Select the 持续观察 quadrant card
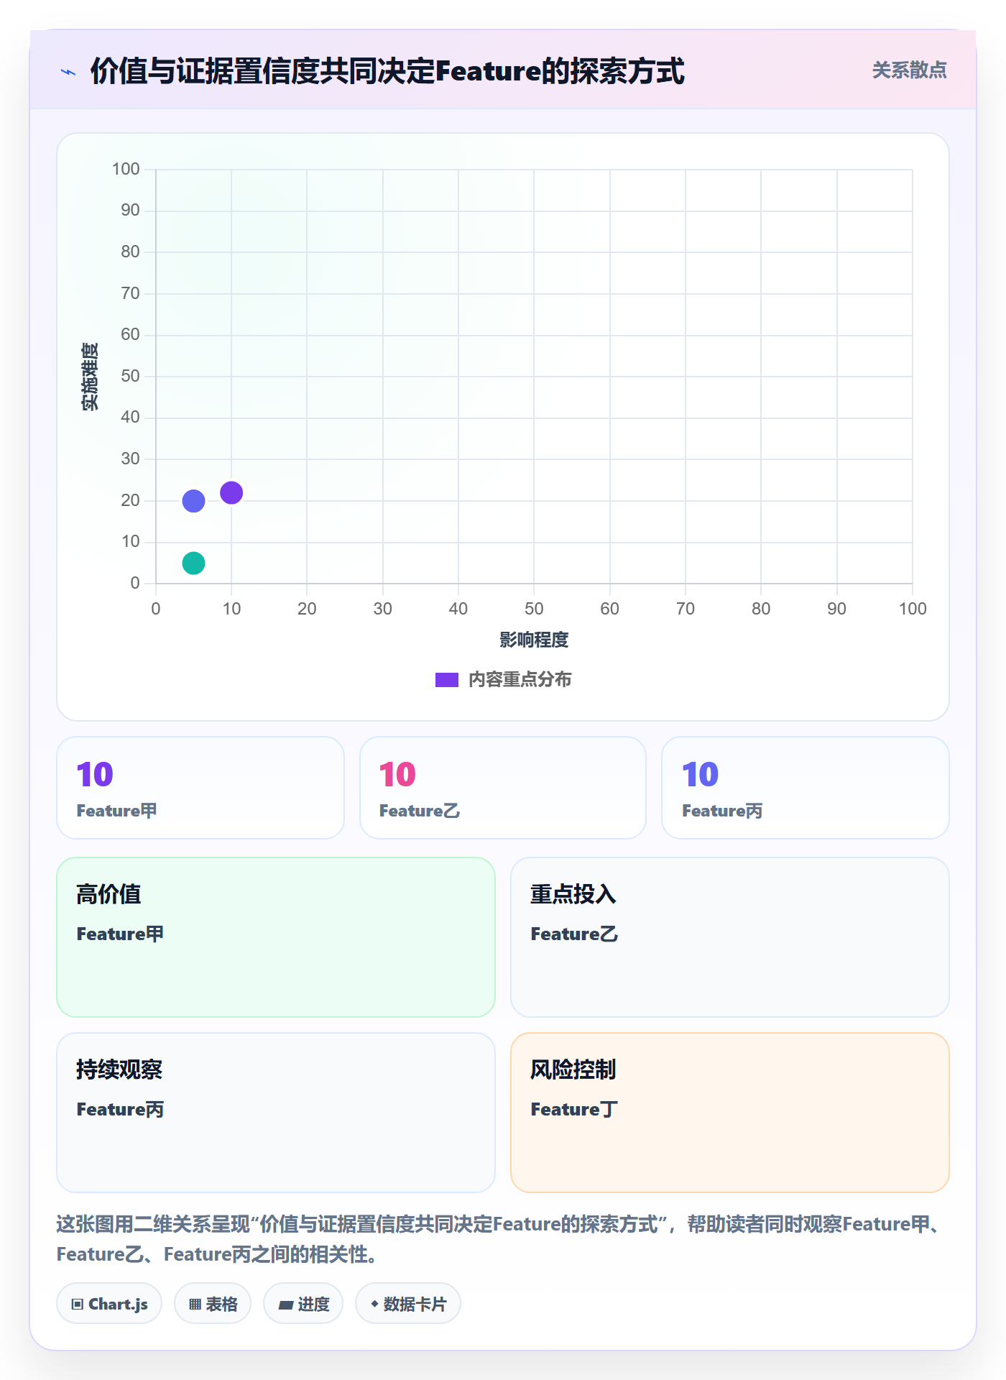Viewport: 1006px width, 1380px height. coord(276,1113)
